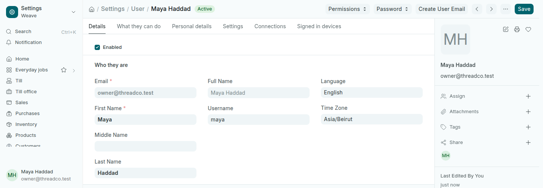Click the Save button
This screenshot has width=543, height=188.
click(x=524, y=9)
